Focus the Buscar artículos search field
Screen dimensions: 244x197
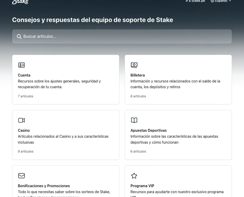122,36
